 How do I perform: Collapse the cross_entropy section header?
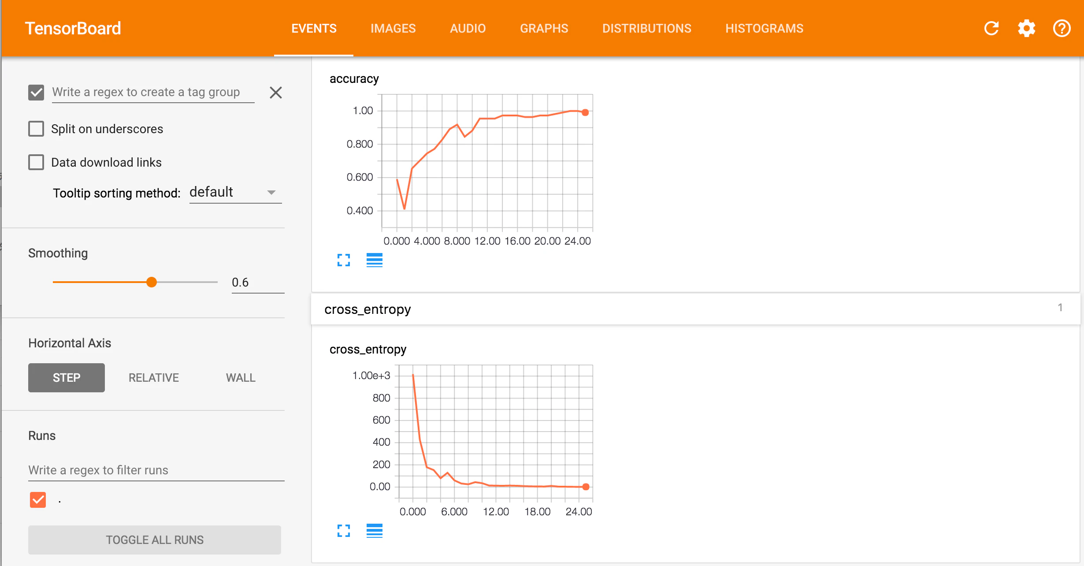(695, 309)
